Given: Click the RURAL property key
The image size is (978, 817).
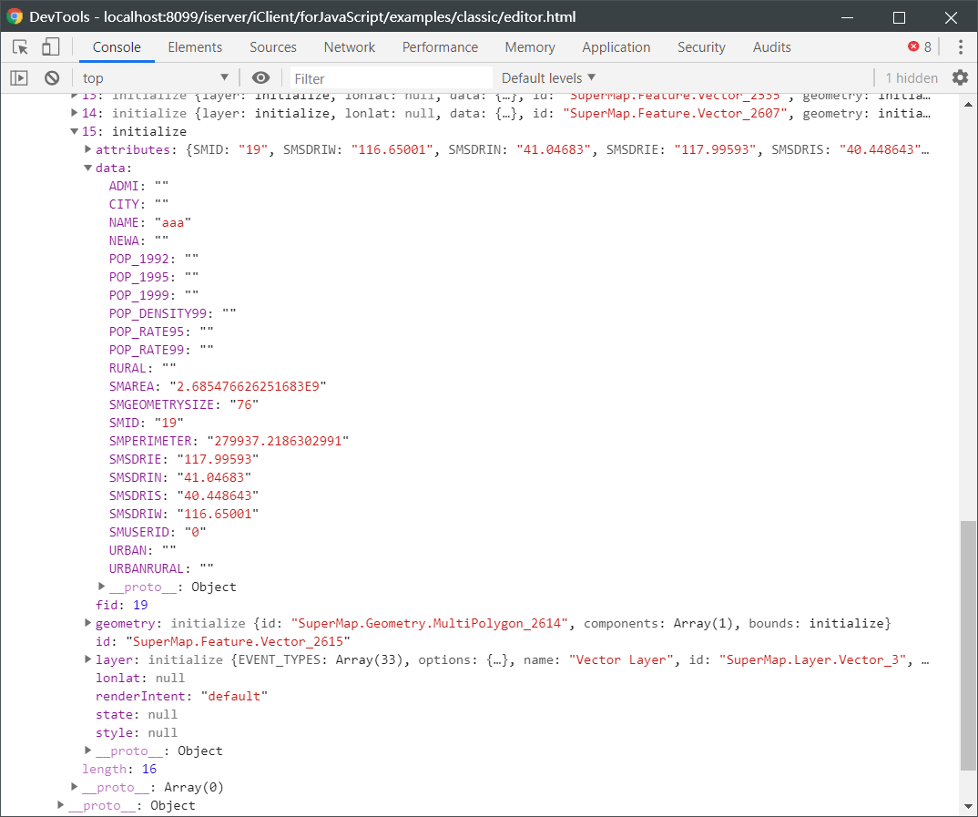Looking at the screenshot, I should click(x=127, y=368).
